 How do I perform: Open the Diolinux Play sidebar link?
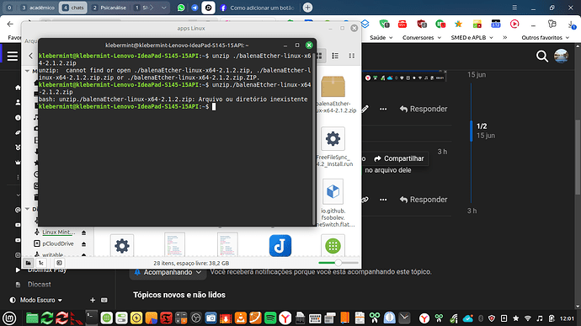click(47, 270)
